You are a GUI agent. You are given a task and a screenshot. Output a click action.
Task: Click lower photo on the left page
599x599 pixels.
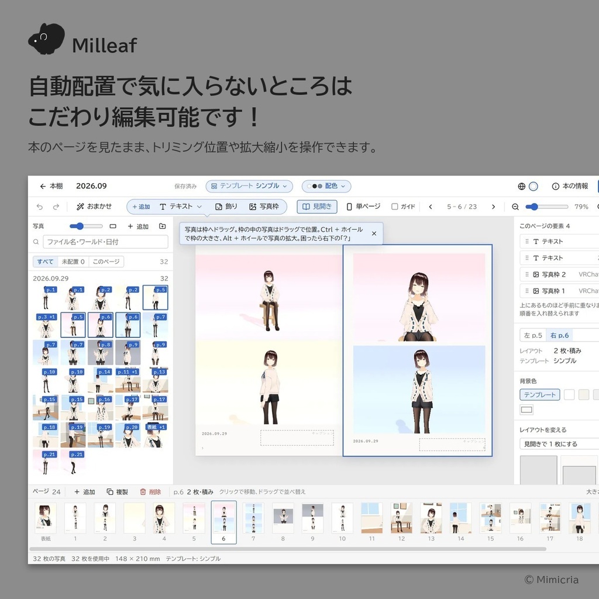(x=268, y=383)
